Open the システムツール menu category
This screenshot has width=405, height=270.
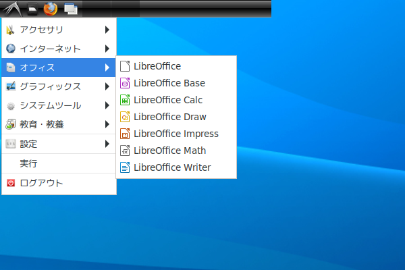point(59,105)
